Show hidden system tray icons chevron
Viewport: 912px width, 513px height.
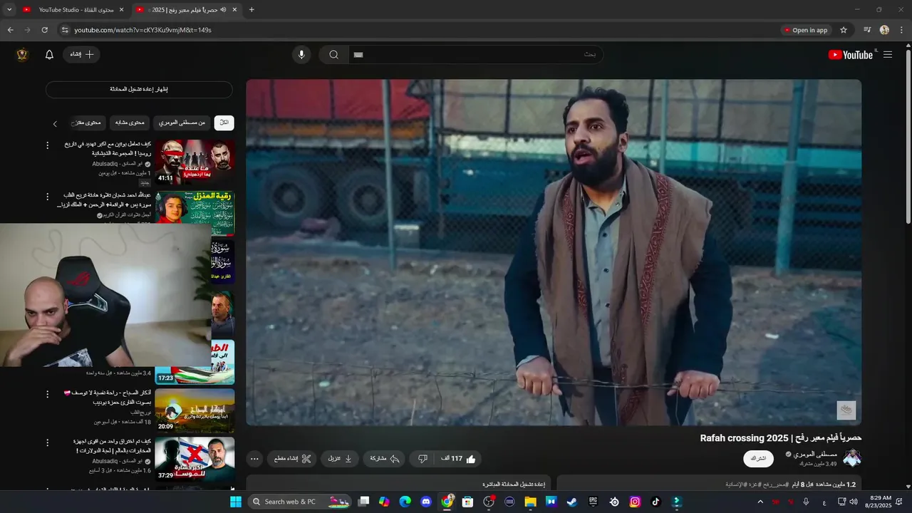coord(760,502)
